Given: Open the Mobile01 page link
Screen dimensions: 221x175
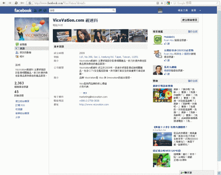Looking at the screenshot, I should pos(169,37).
